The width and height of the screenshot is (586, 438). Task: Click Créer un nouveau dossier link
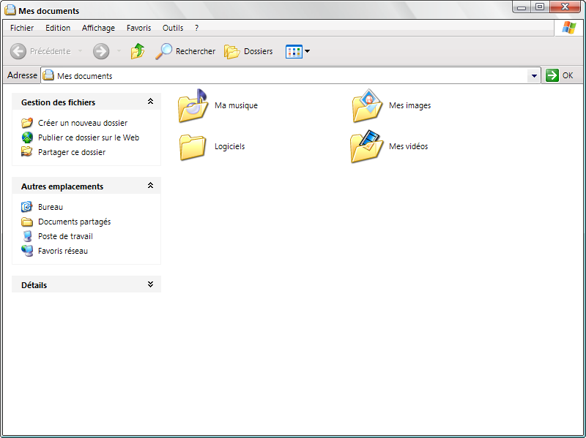pos(83,123)
